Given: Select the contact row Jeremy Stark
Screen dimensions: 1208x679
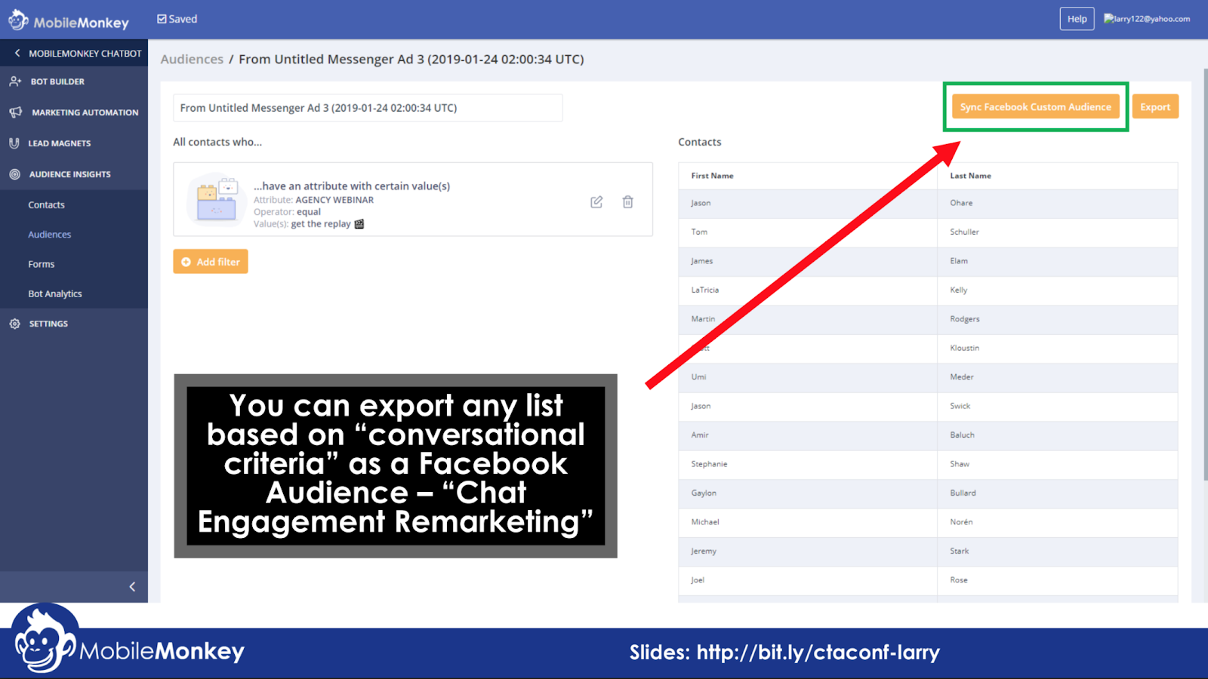Looking at the screenshot, I should [928, 551].
